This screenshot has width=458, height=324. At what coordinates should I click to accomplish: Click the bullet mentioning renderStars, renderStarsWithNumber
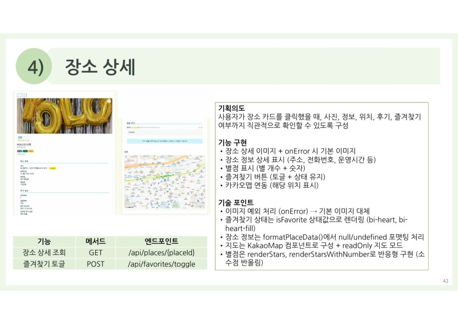pos(325,258)
